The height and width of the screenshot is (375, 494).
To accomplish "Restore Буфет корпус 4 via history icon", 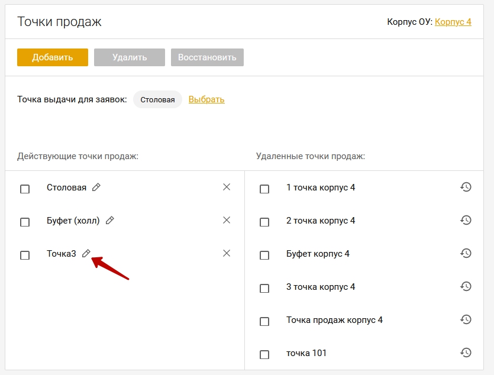I will coord(466,253).
